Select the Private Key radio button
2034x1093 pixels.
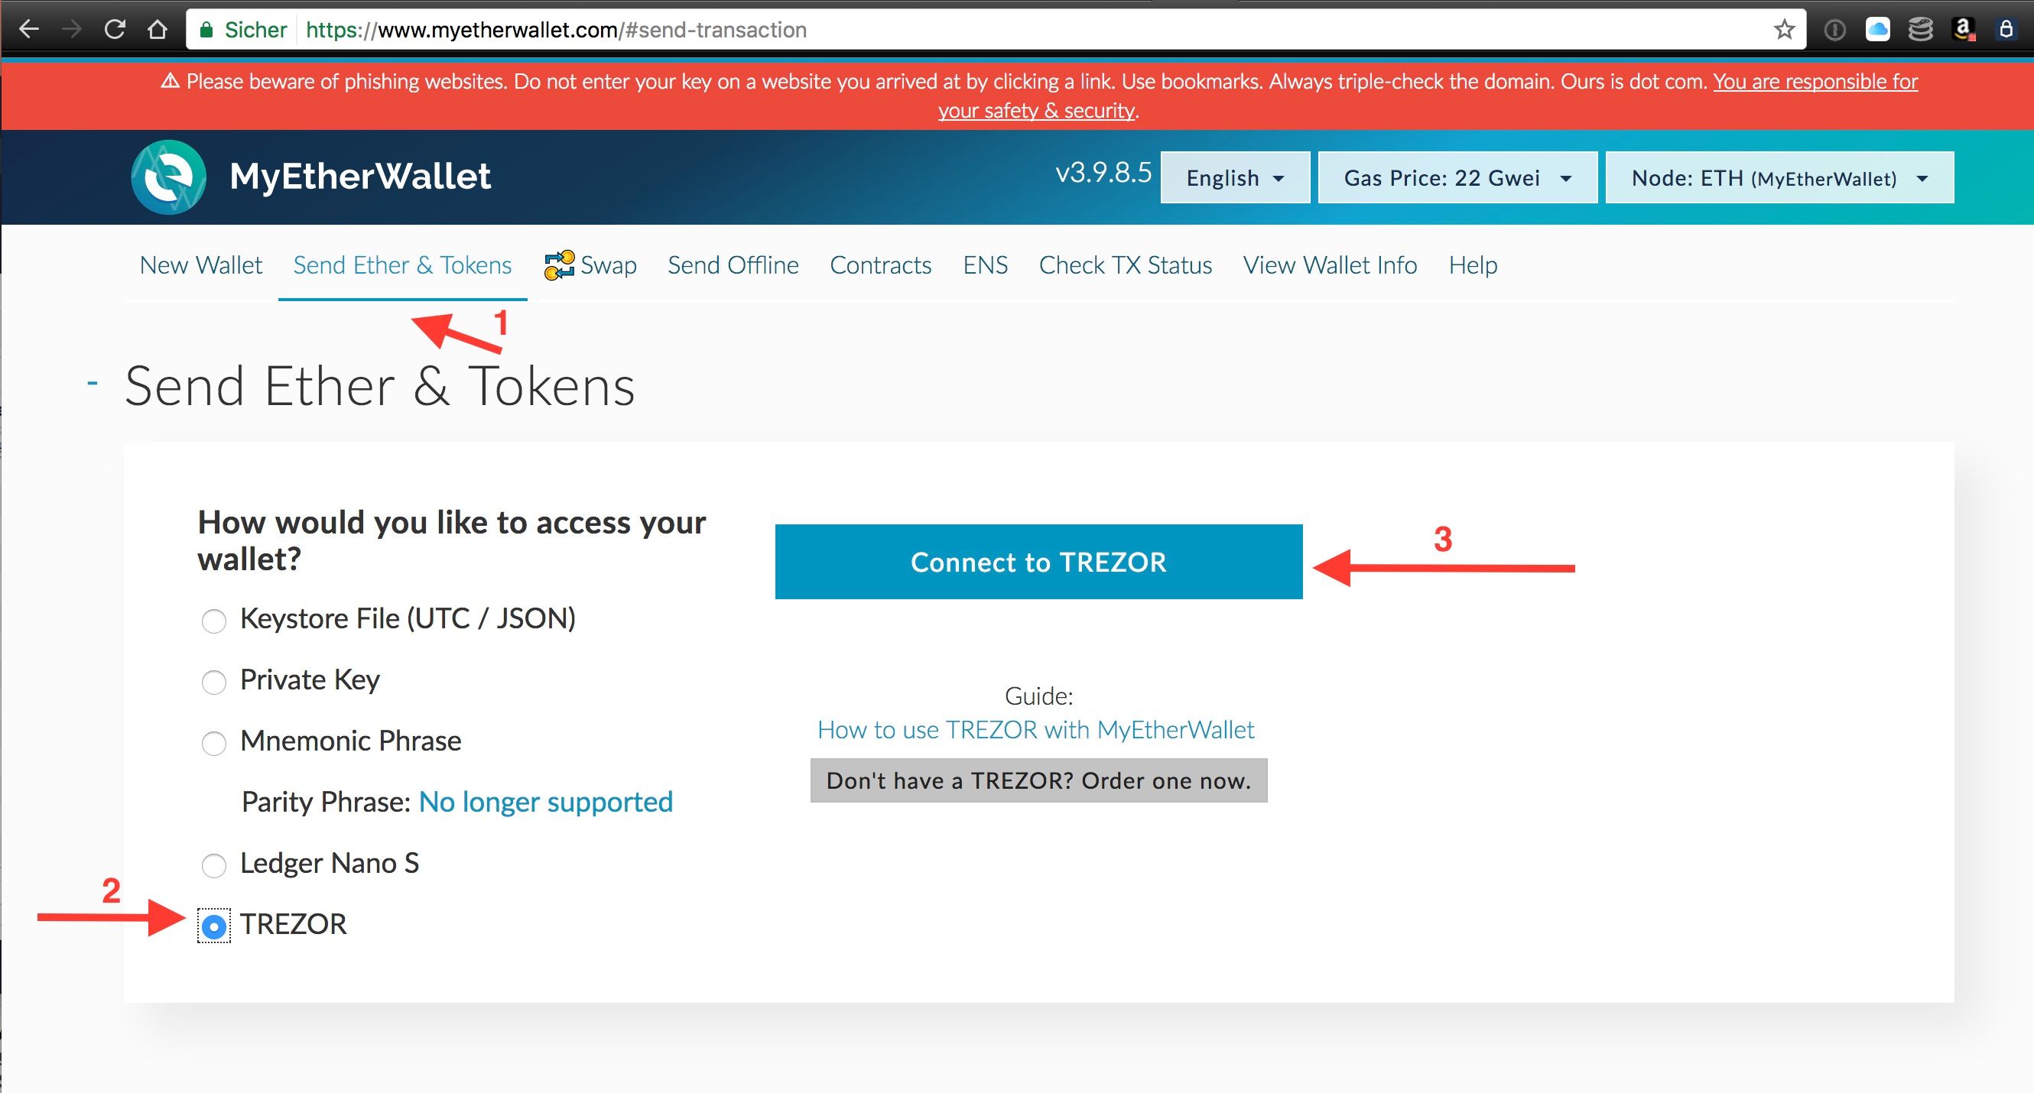216,679
